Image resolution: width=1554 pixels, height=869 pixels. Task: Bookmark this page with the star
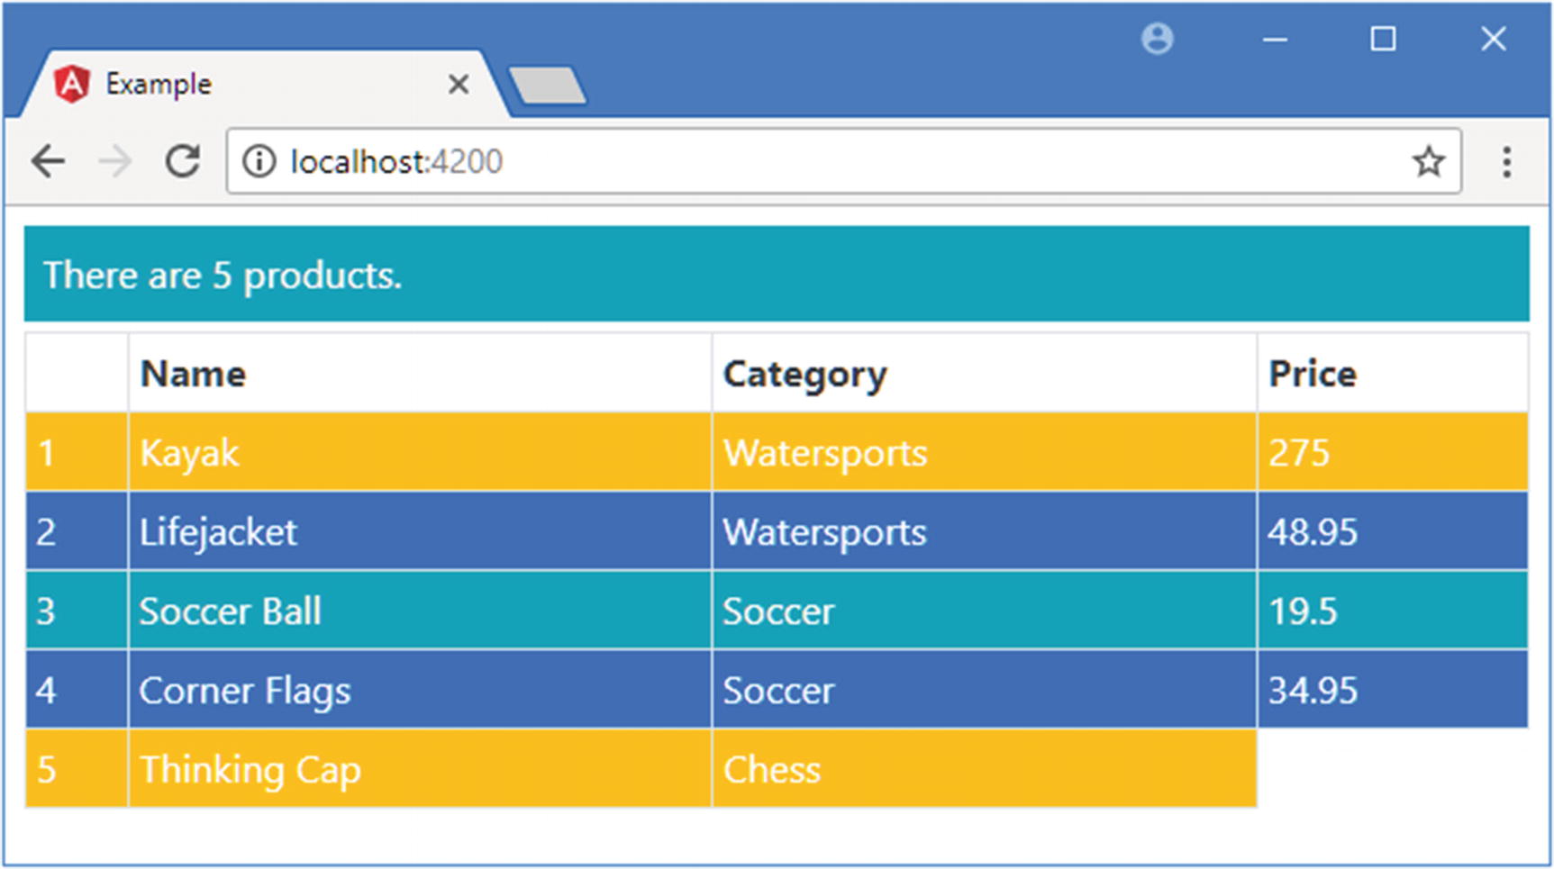point(1428,162)
